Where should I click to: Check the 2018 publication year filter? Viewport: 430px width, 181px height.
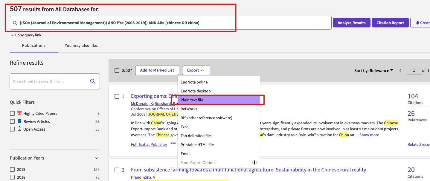pyautogui.click(x=12, y=177)
